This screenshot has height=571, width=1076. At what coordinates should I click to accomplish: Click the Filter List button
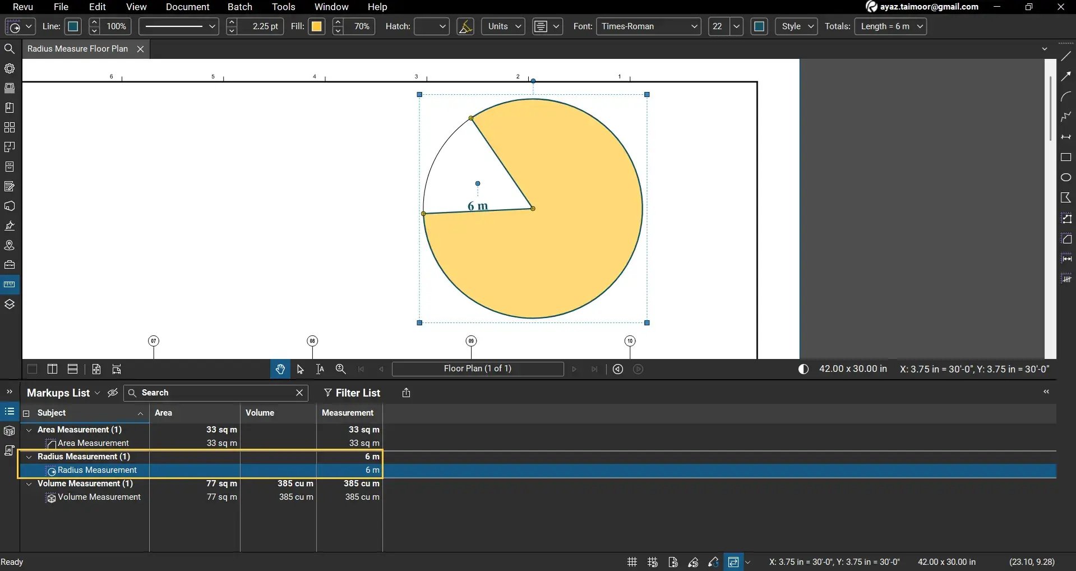(352, 393)
